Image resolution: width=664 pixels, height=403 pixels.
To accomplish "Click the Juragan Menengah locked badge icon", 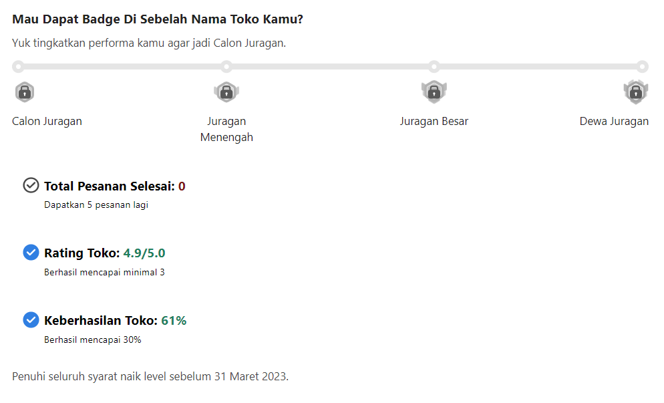I will 226,92.
